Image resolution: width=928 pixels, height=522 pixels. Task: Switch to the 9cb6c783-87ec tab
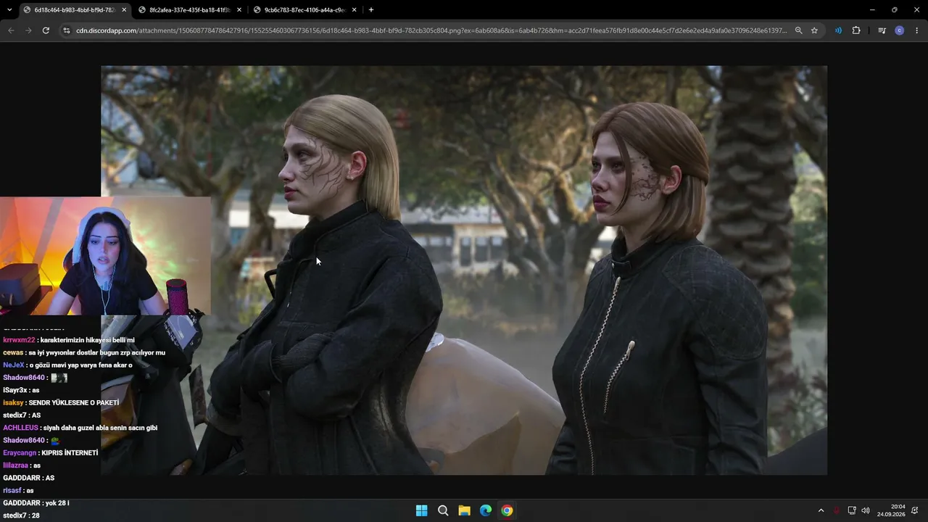pyautogui.click(x=304, y=10)
